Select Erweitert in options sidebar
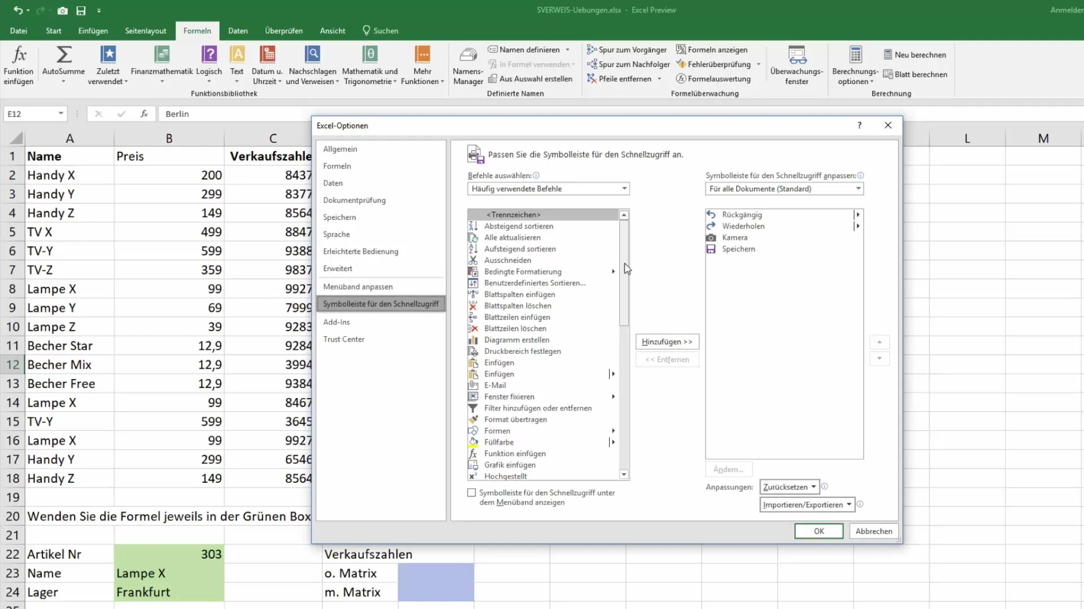This screenshot has height=609, width=1084. (381, 268)
